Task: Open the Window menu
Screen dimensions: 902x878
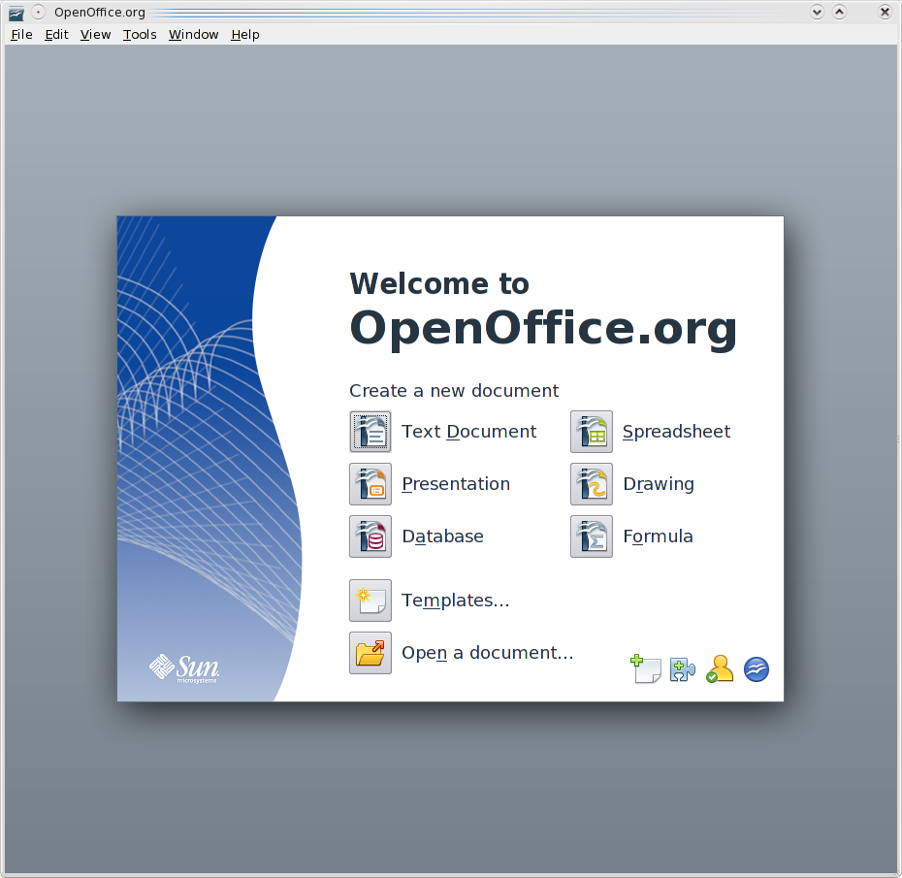Action: (193, 34)
